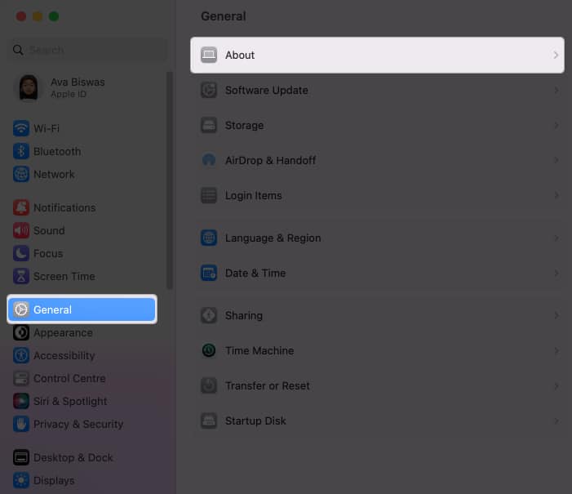572x494 pixels.
Task: Click the Date & Time calendar icon
Action: tap(209, 273)
